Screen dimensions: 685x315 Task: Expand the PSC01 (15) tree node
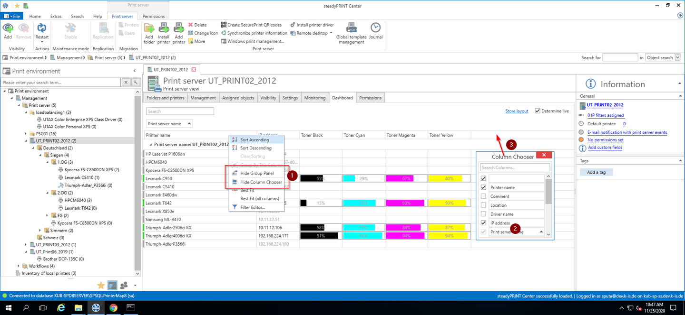[x=26, y=134]
